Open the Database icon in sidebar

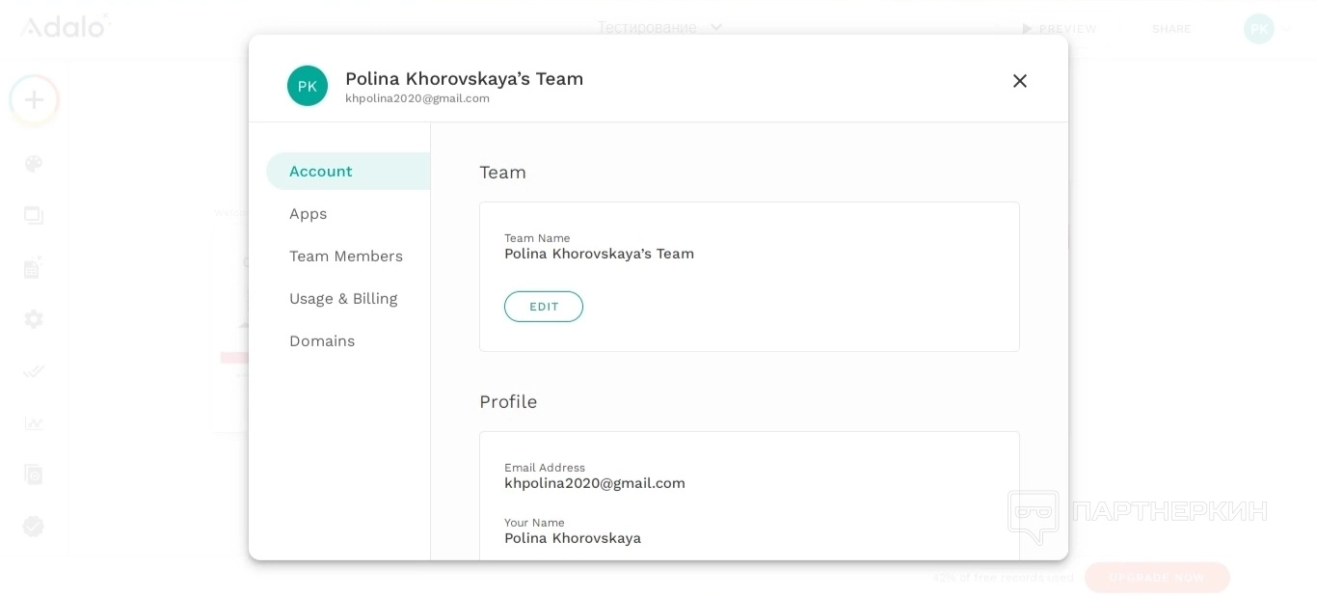(x=34, y=268)
